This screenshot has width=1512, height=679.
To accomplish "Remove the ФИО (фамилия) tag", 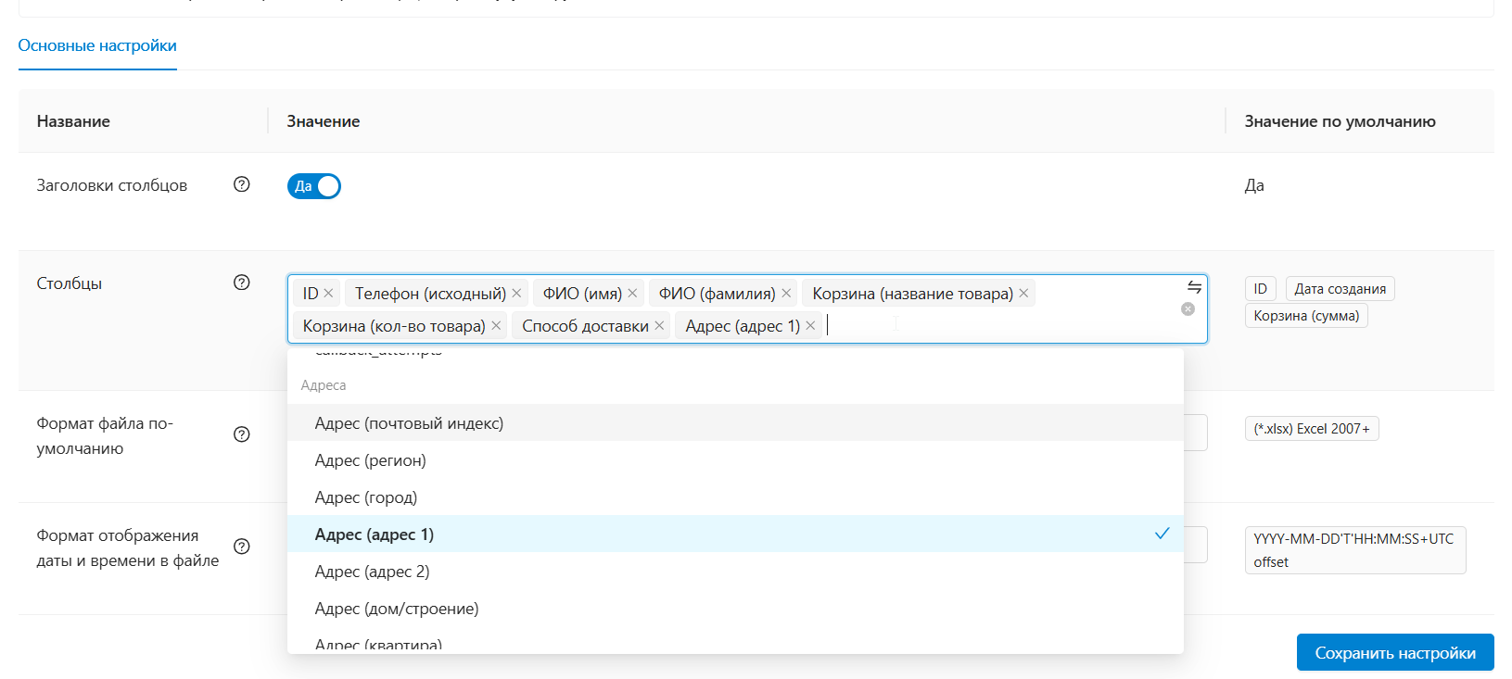I will (x=786, y=294).
